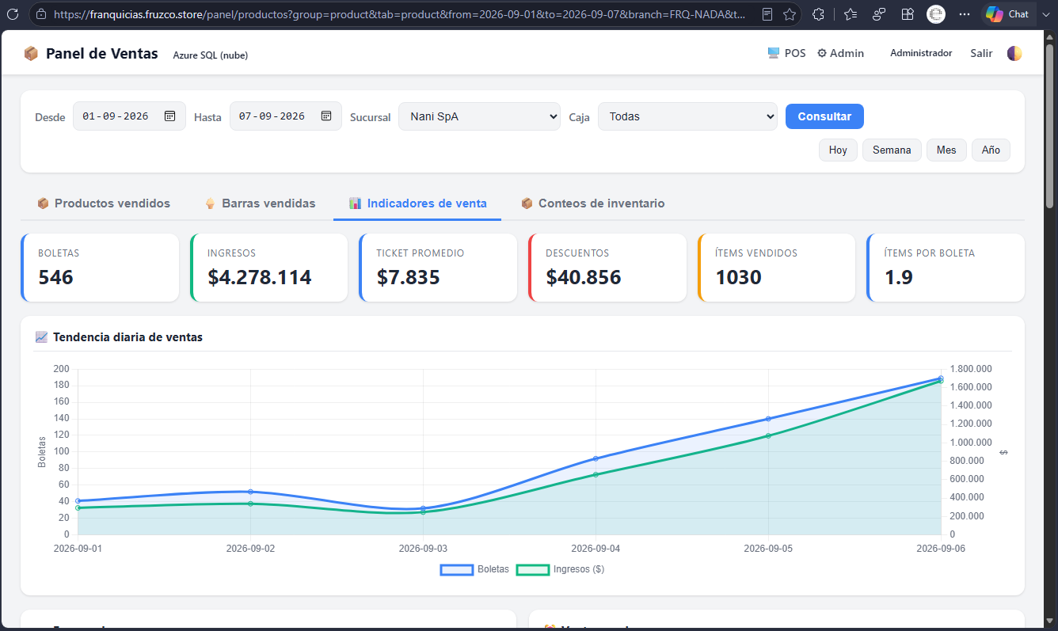Image resolution: width=1058 pixels, height=631 pixels.
Task: Click the 2026-09-01 x-axis label
Action: [78, 548]
